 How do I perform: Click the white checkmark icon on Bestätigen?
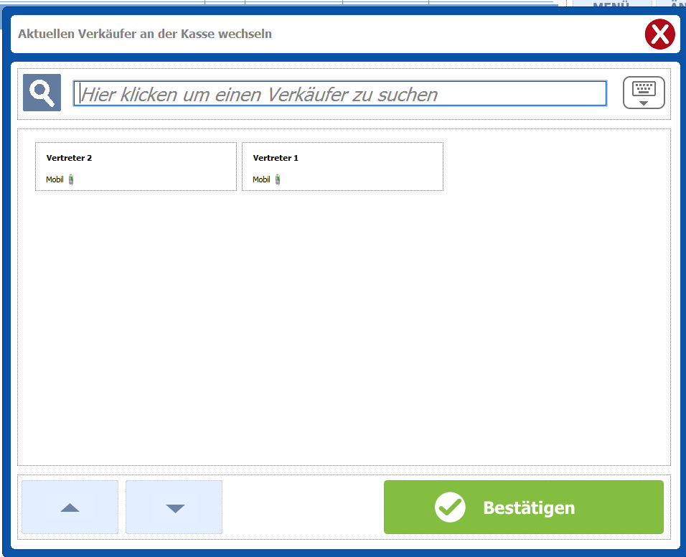point(450,507)
